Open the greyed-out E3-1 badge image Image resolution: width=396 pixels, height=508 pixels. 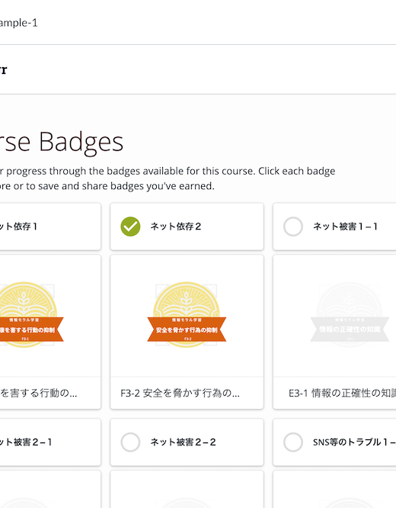350,314
